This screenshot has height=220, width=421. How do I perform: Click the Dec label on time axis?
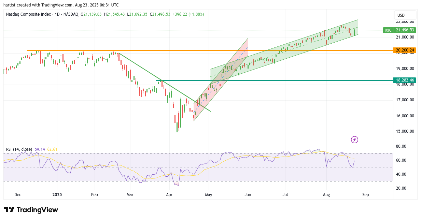click(x=18, y=195)
